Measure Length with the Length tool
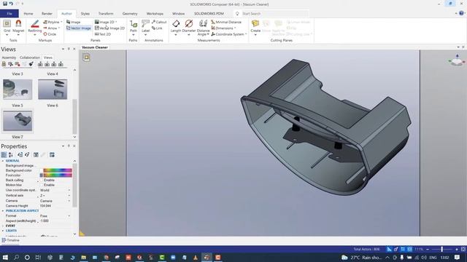Image resolution: width=467 pixels, height=262 pixels. coord(176,26)
